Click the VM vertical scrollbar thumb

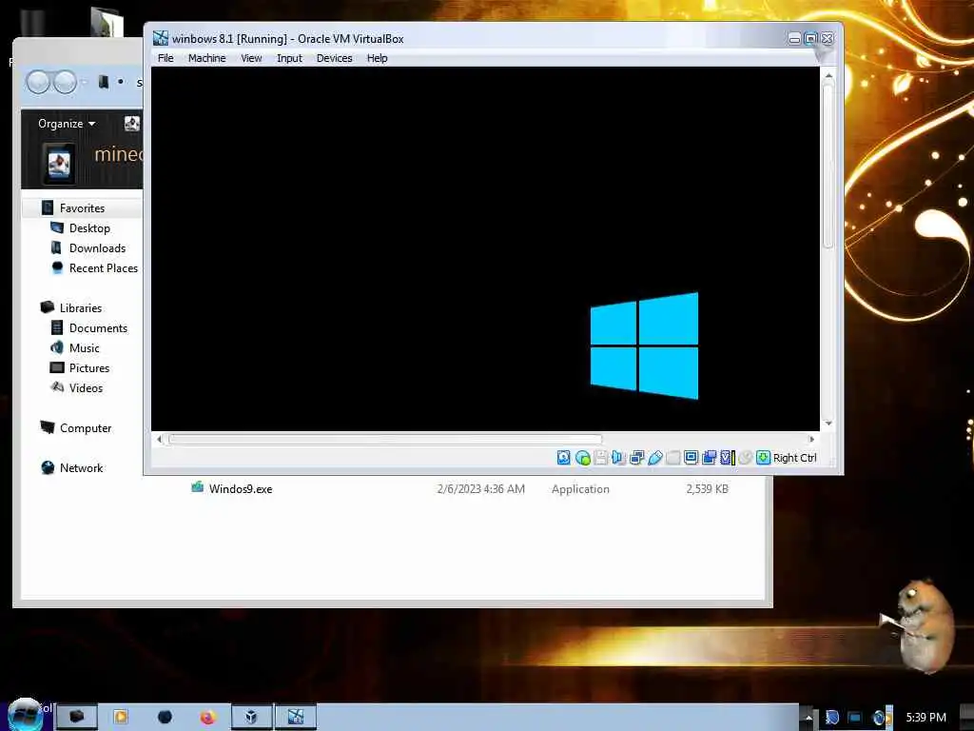point(828,166)
